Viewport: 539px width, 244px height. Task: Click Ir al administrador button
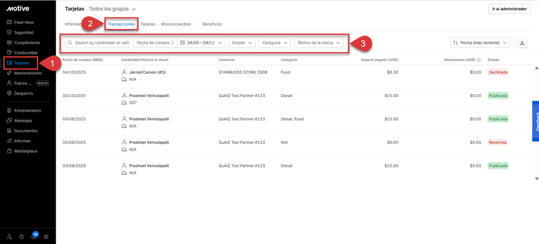509,9
